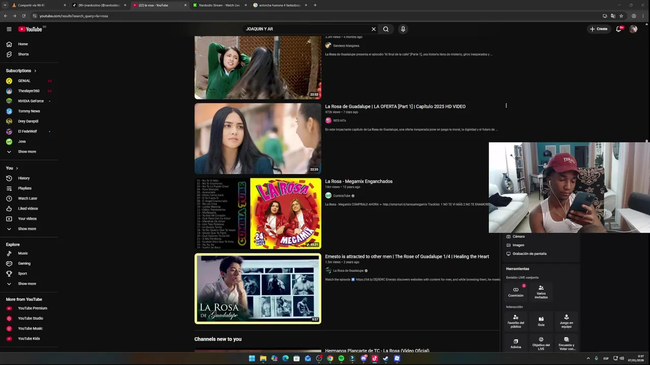Start voice search with the microphone

point(403,29)
